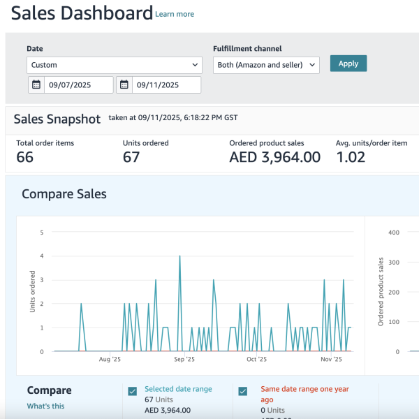Click the 09/07/2025 start date field
Screen dimensions: 419x419
coord(78,85)
